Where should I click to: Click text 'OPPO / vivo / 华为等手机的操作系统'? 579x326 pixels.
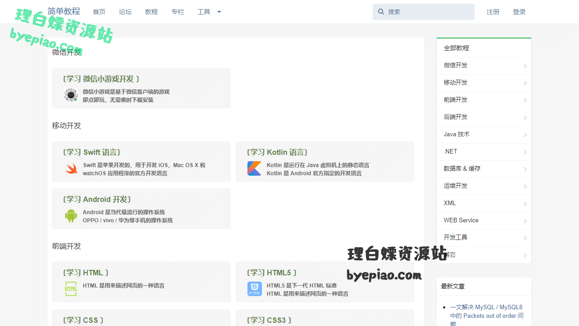click(x=128, y=221)
